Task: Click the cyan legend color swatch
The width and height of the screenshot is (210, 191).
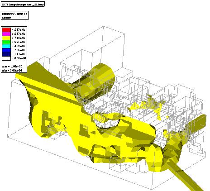Action: [x=6, y=46]
